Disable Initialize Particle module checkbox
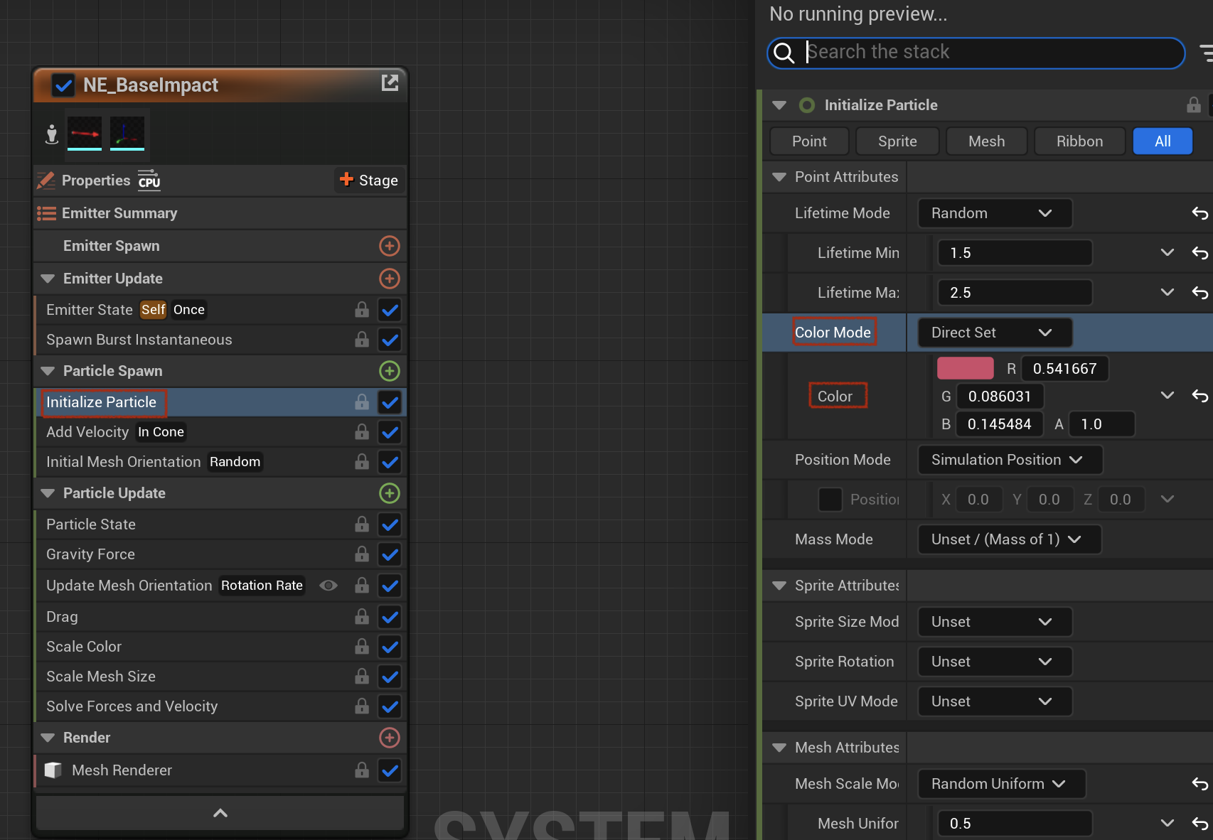Viewport: 1213px width, 840px height. [x=390, y=402]
